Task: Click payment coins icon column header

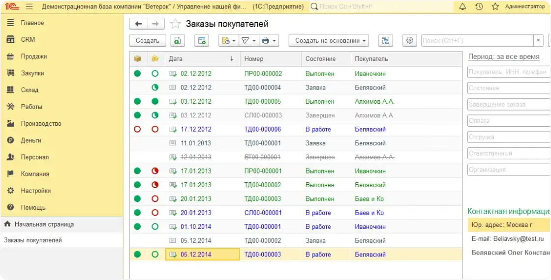Action: coord(155,59)
